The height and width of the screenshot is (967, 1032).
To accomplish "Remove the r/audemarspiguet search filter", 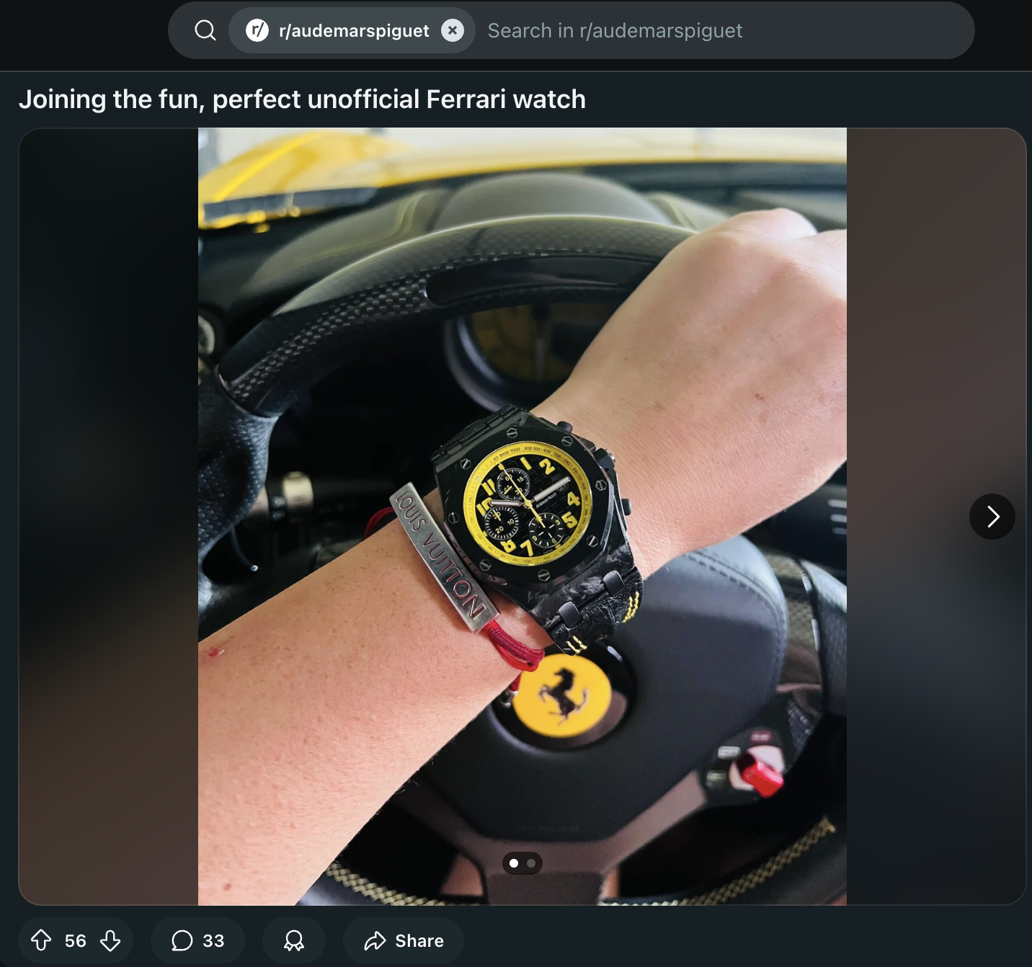I will [x=453, y=30].
